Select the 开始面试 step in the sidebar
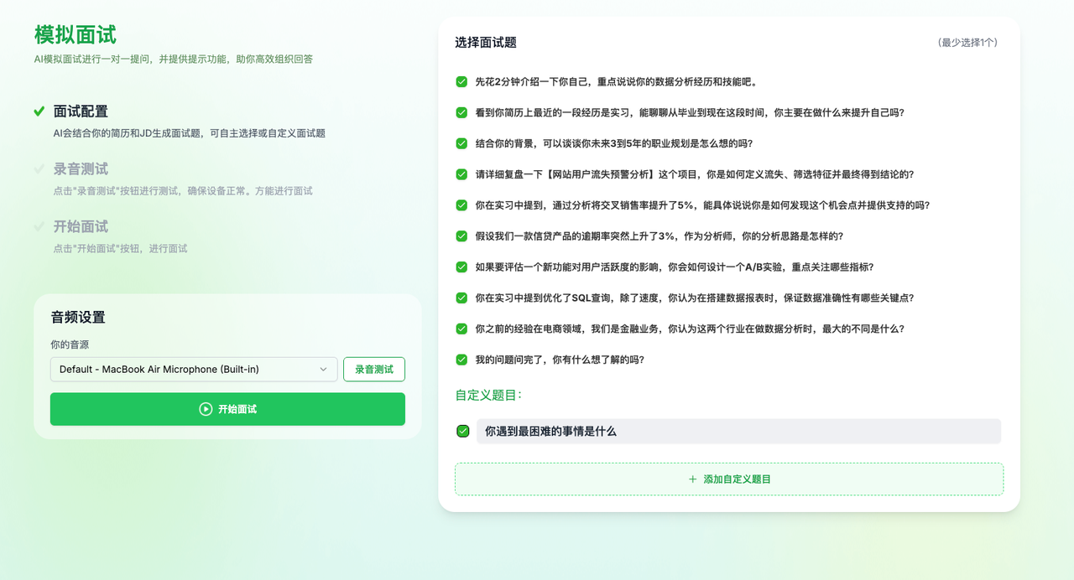1074x580 pixels. pos(81,226)
